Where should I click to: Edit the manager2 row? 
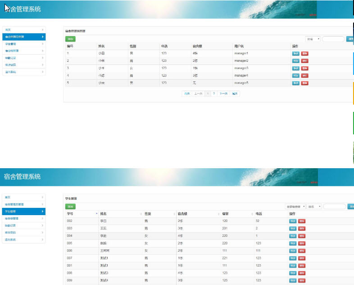(296, 61)
